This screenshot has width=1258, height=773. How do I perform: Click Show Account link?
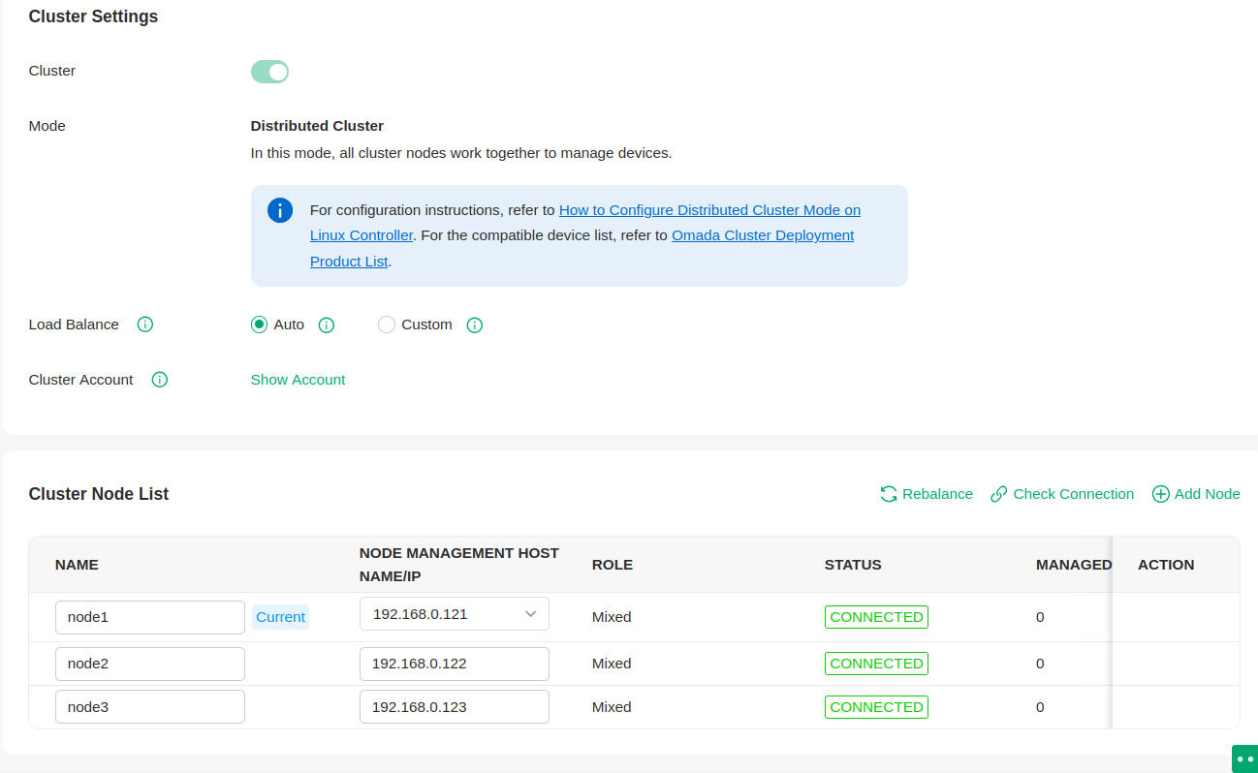[298, 380]
